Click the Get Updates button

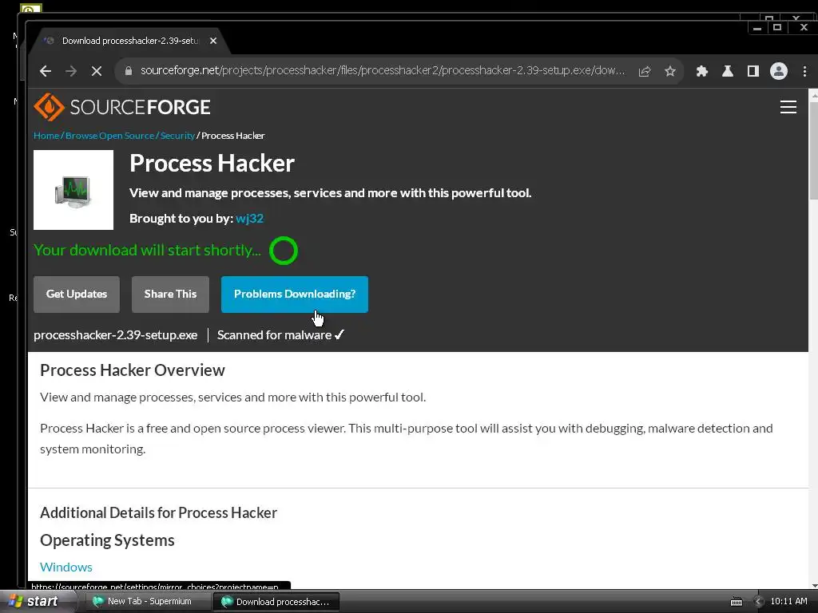tap(77, 294)
